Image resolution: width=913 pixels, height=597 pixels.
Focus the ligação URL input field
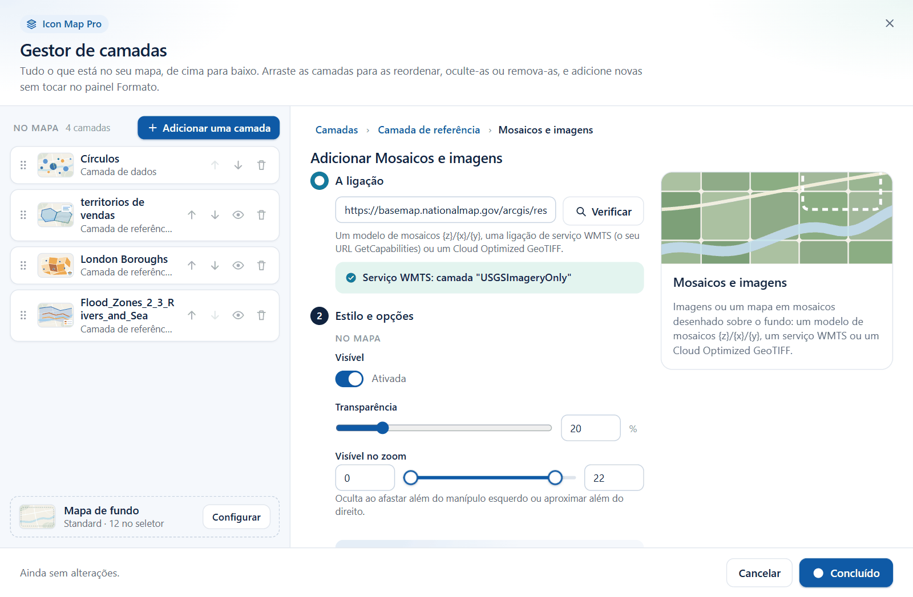coord(446,210)
